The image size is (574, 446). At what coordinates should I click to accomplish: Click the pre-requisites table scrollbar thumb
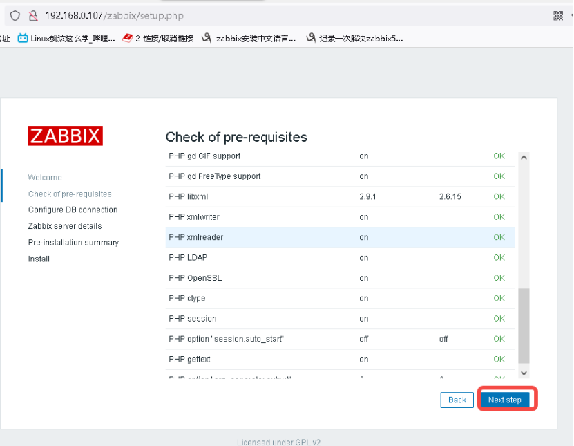pyautogui.click(x=524, y=326)
